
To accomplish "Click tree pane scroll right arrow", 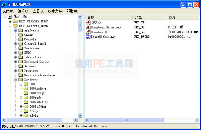I will tap(75, 120).
